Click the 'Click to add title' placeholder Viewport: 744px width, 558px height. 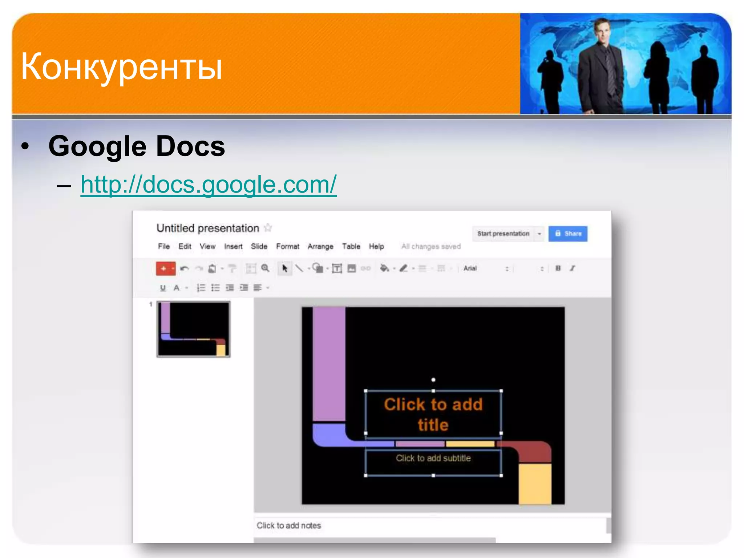click(433, 415)
